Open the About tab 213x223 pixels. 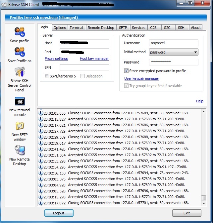click(x=196, y=28)
